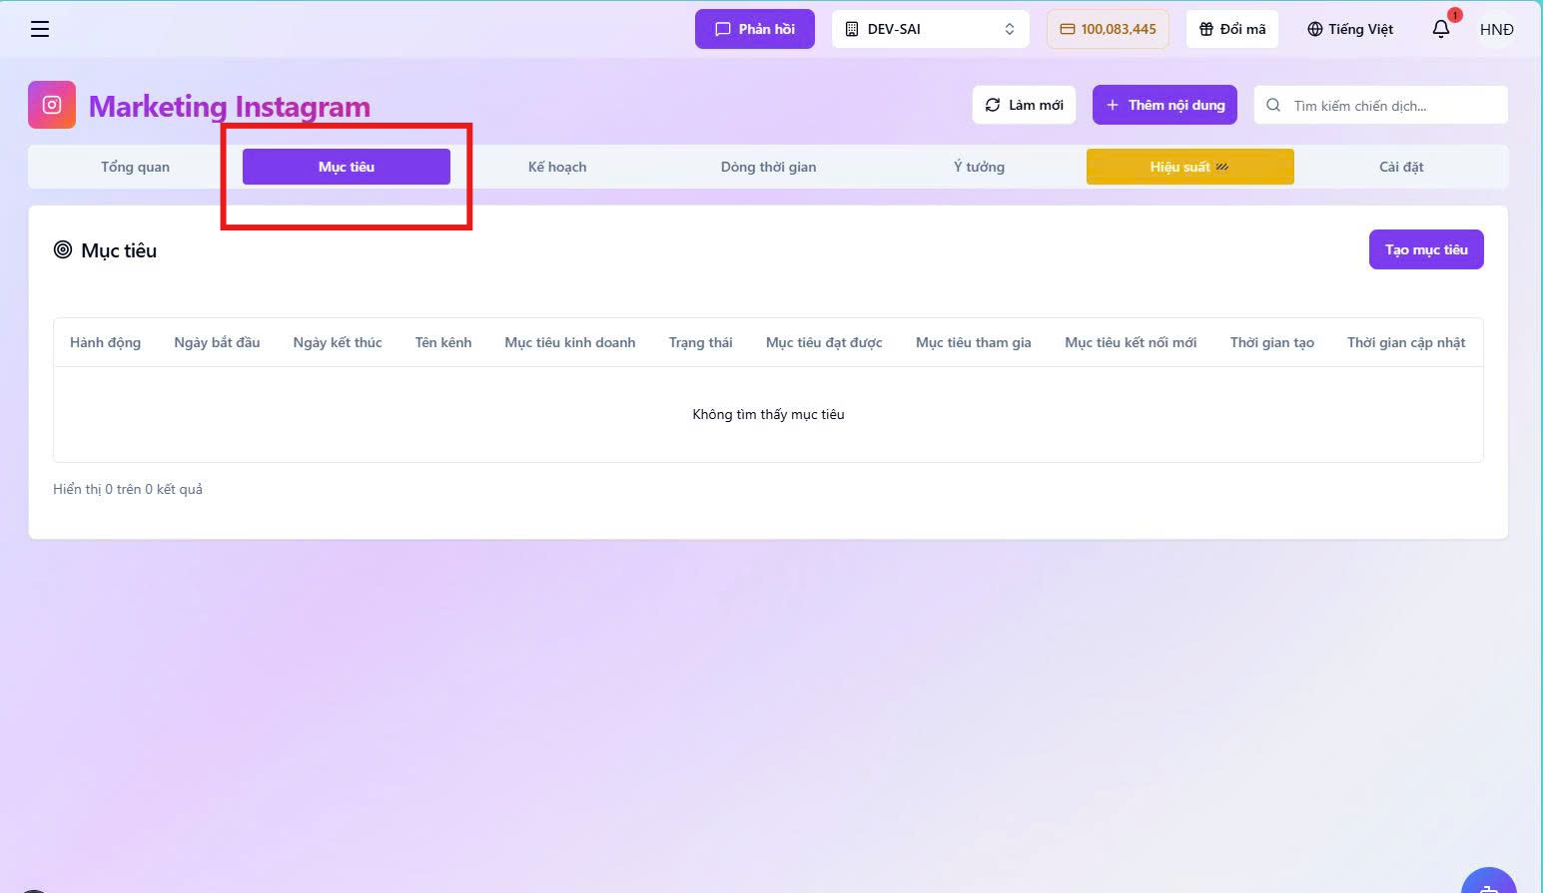The width and height of the screenshot is (1543, 893).
Task: Click the globe icon beside Tiếng Việt
Action: pos(1315,29)
